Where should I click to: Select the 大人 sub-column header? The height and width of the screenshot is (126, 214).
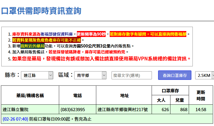pos(161,100)
